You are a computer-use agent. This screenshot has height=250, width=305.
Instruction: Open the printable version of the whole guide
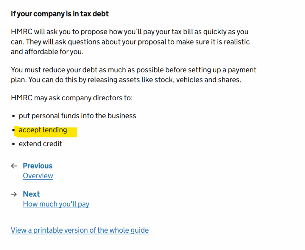pos(80,230)
